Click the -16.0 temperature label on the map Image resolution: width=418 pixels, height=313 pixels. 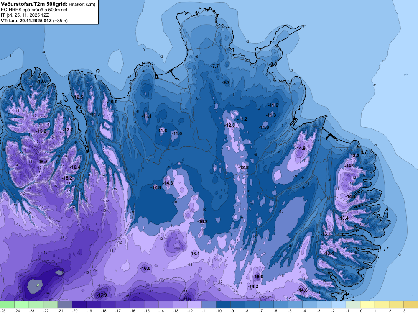145,269
